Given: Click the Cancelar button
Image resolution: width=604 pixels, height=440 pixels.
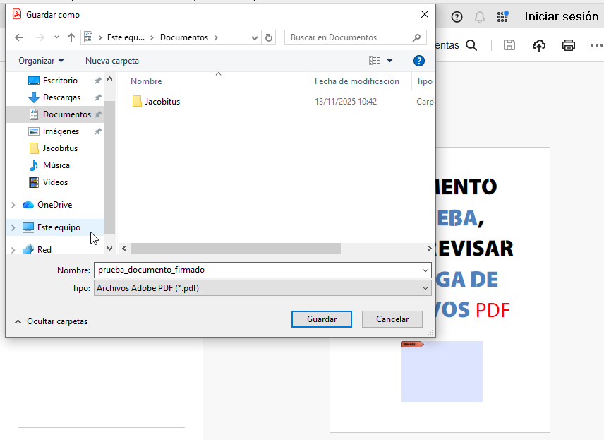Looking at the screenshot, I should 392,319.
